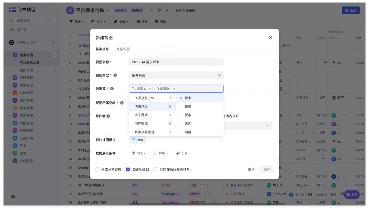Screen dimensions: 369x210
Task: Click 另存为新视图
Action: coord(186,10)
